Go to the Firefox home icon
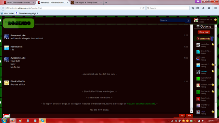This screenshot has height=123, width=219. (x=209, y=8)
